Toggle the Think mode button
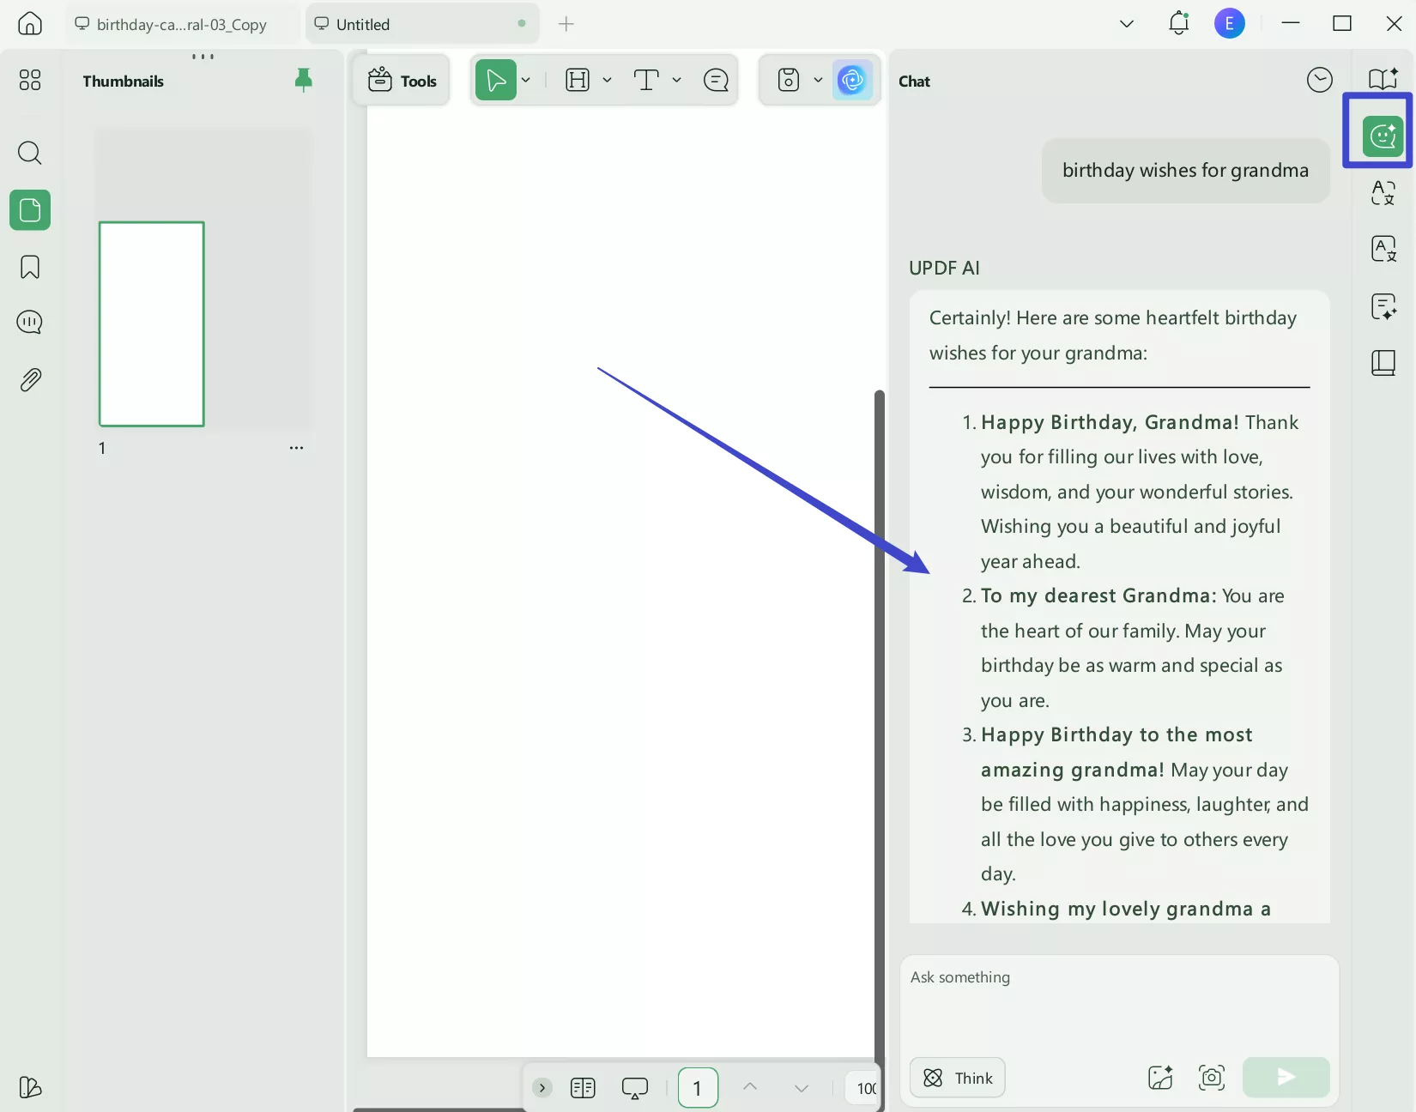The width and height of the screenshot is (1416, 1112). [x=958, y=1078]
